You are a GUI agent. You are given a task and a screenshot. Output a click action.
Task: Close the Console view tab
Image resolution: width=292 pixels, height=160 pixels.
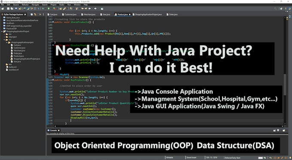(x=59, y=130)
